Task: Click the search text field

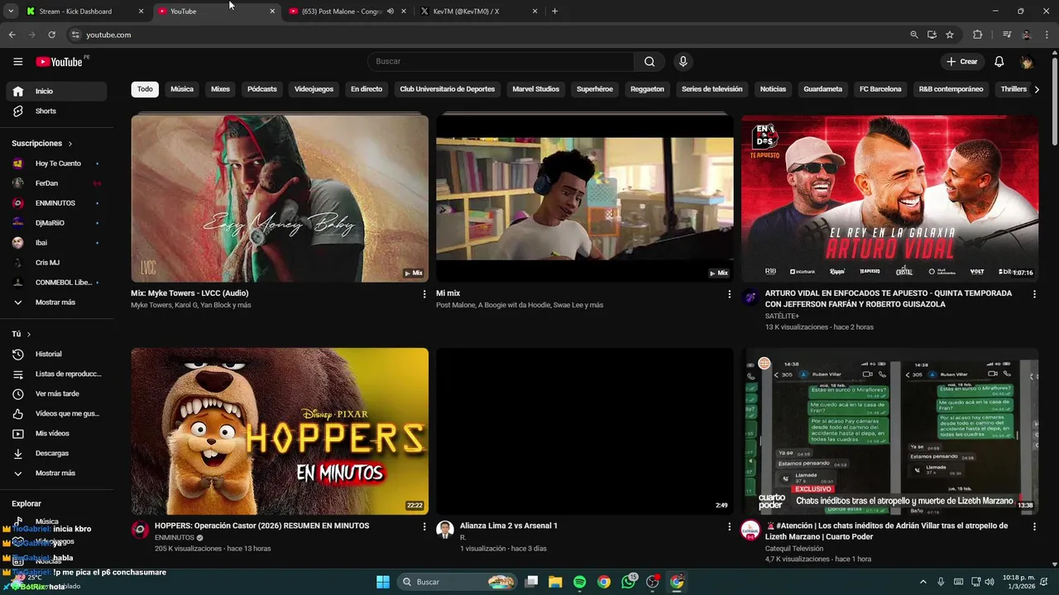Action: pyautogui.click(x=501, y=61)
